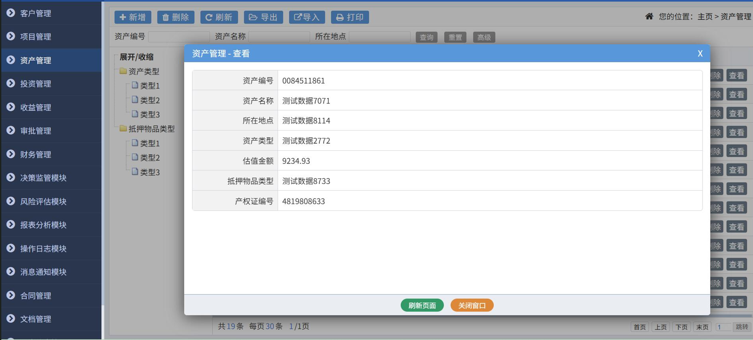Focus the 资产名称 search field
This screenshot has height=340, width=753.
point(279,37)
